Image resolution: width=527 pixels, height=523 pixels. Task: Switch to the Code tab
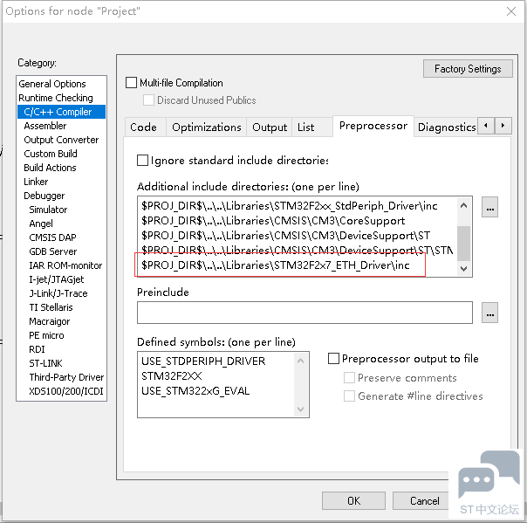coord(144,127)
